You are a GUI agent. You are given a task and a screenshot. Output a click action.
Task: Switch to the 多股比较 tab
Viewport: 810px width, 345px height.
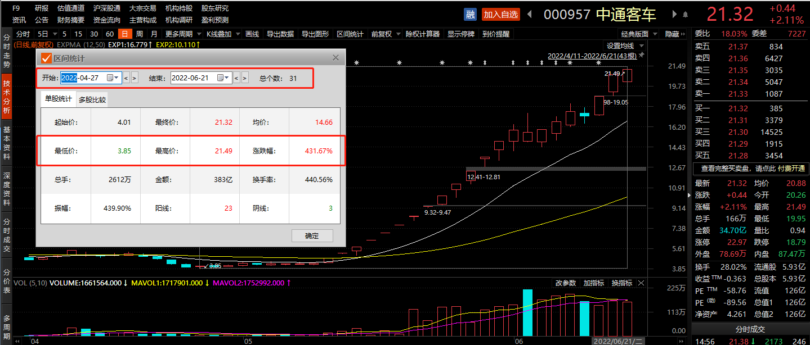[x=92, y=100]
